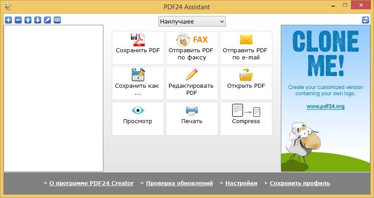
Task: Click inside the empty file list panel
Action: pos(53,98)
